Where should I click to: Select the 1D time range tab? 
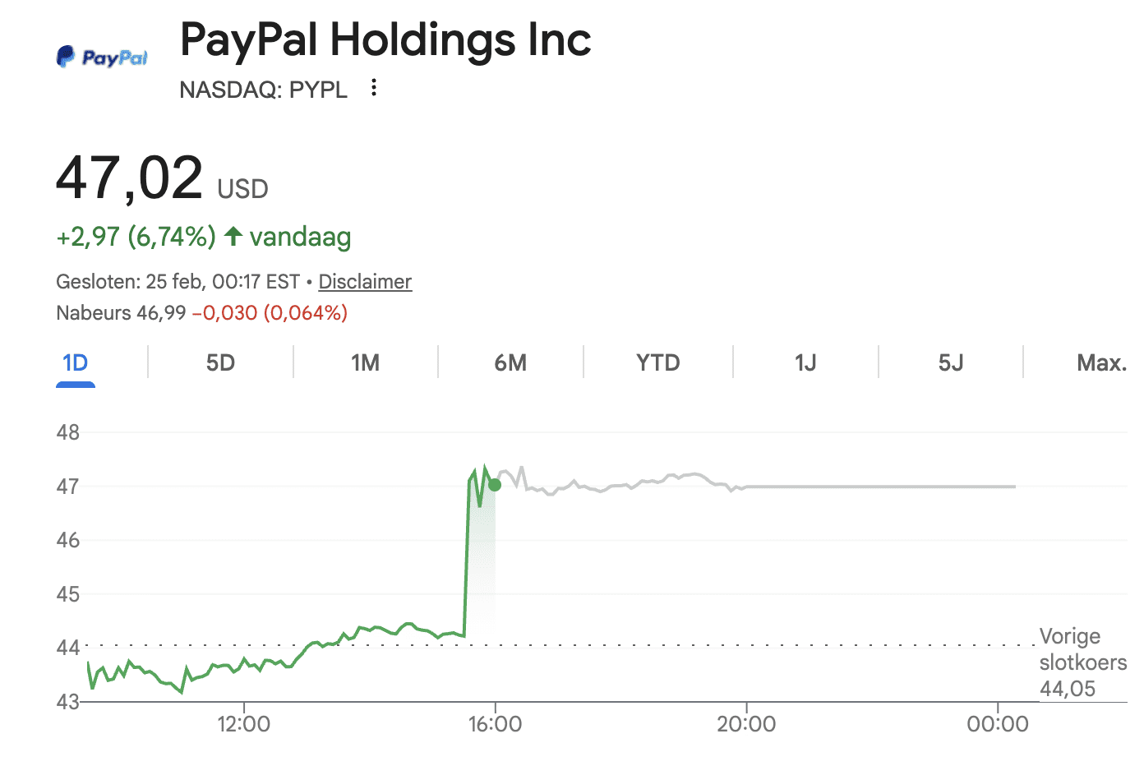(x=76, y=363)
